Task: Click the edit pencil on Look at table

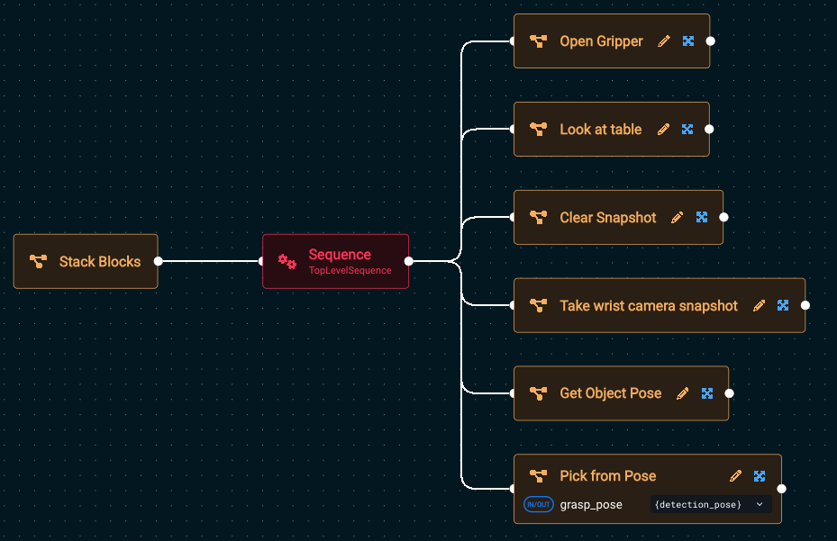Action: coord(663,129)
